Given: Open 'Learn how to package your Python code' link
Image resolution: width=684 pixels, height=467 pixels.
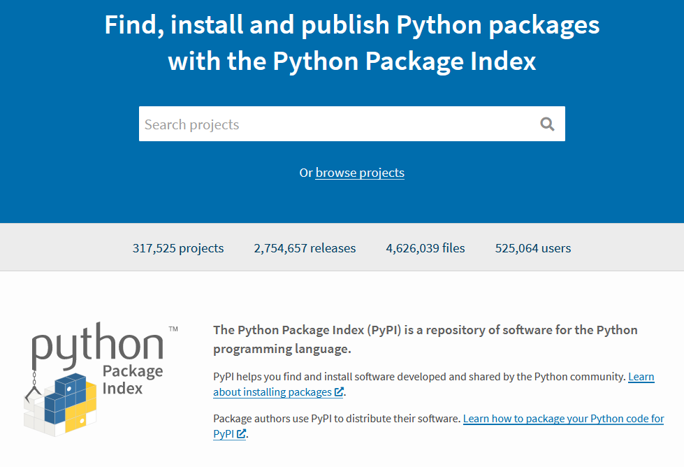Looking at the screenshot, I should click(563, 419).
